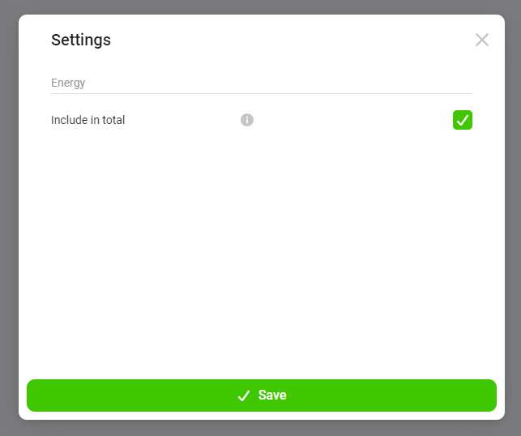
Task: Click the word Save in the bottom bar
Action: point(272,395)
